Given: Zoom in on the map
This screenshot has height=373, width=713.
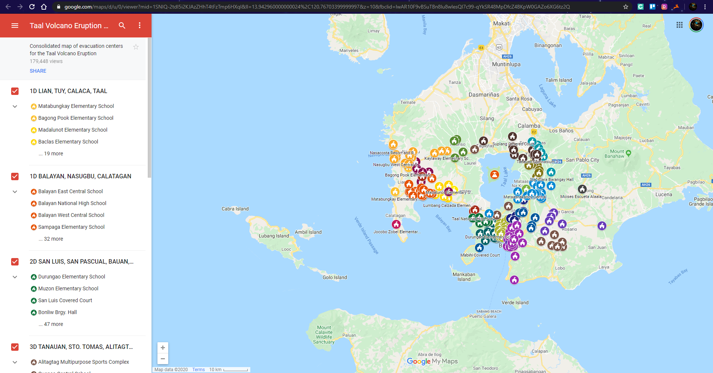Looking at the screenshot, I should (163, 348).
